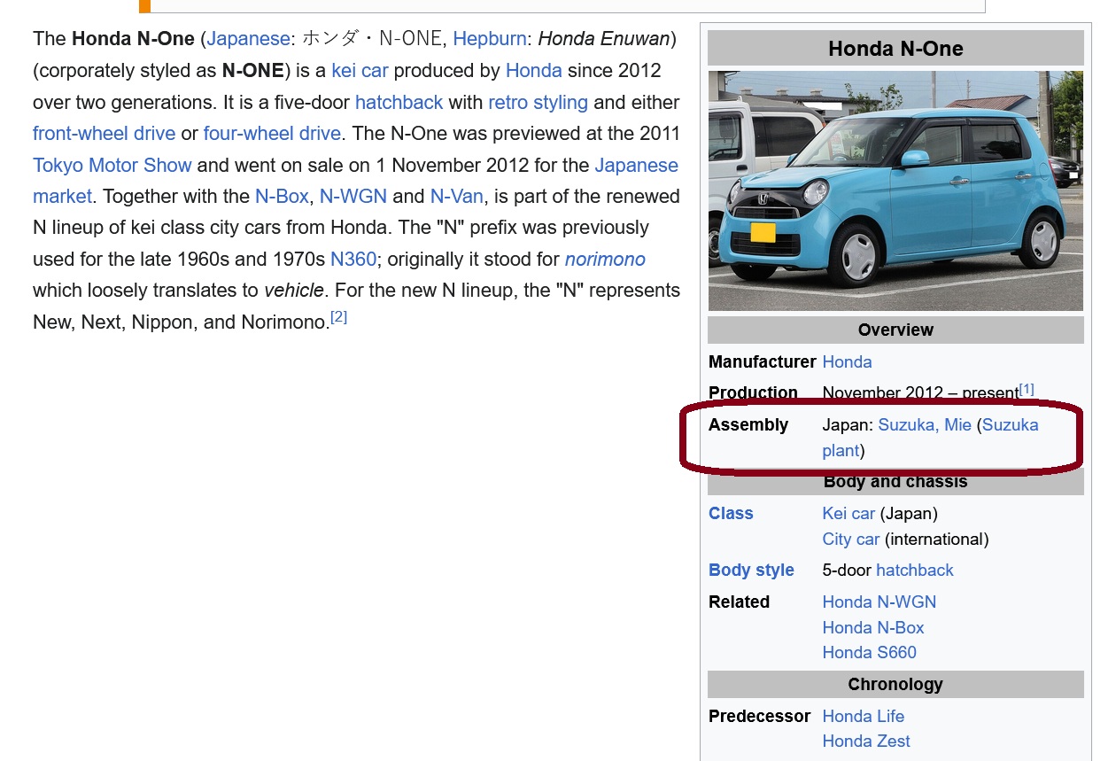Open the Honda Zest predecessor link
Image resolution: width=1108 pixels, height=761 pixels.
866,742
